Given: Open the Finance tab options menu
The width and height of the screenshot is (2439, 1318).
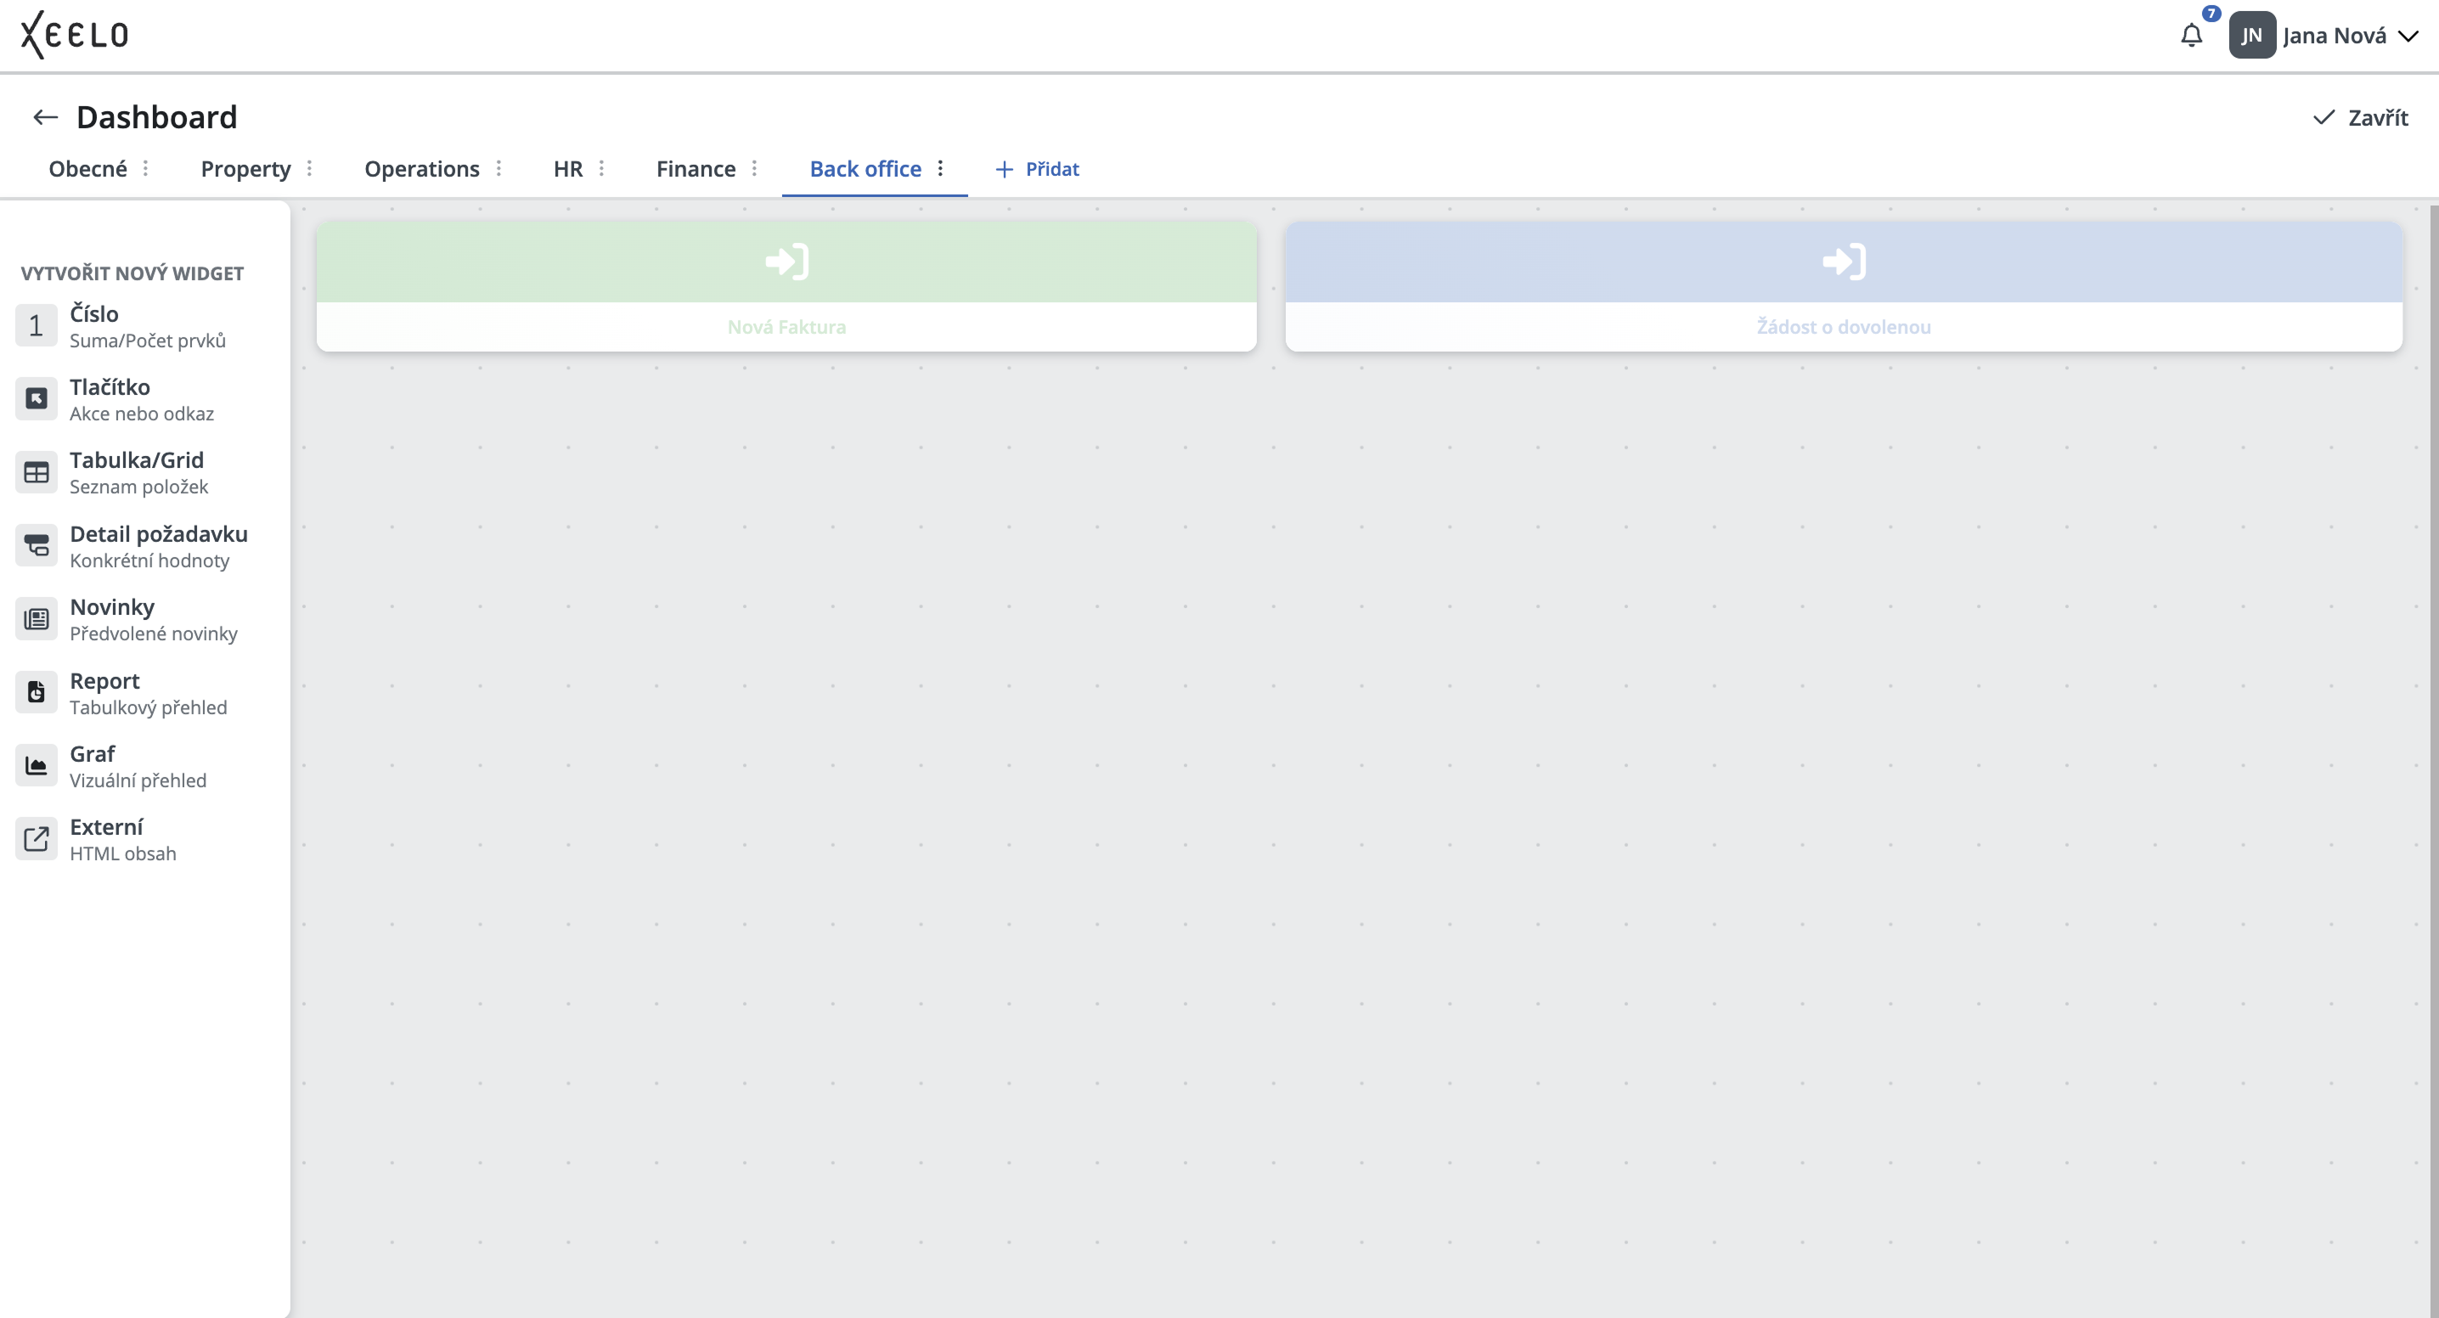Looking at the screenshot, I should tap(753, 168).
